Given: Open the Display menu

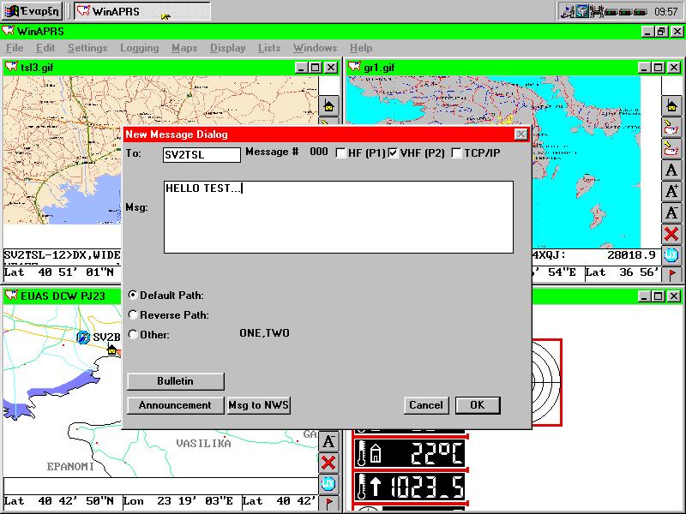Looking at the screenshot, I should (227, 48).
